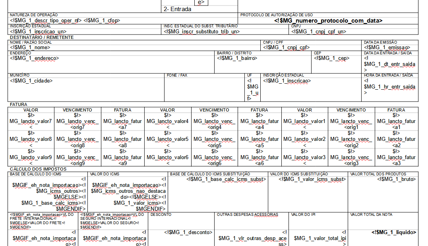This screenshot has height=246, width=428.
Task: Click the MG_lancto_valor6 cell
Action: coord(168,158)
